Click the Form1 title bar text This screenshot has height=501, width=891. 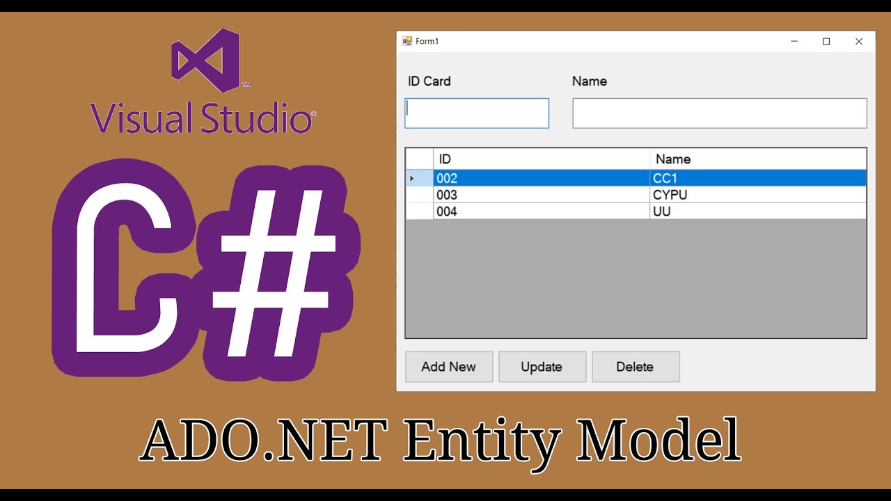point(427,41)
